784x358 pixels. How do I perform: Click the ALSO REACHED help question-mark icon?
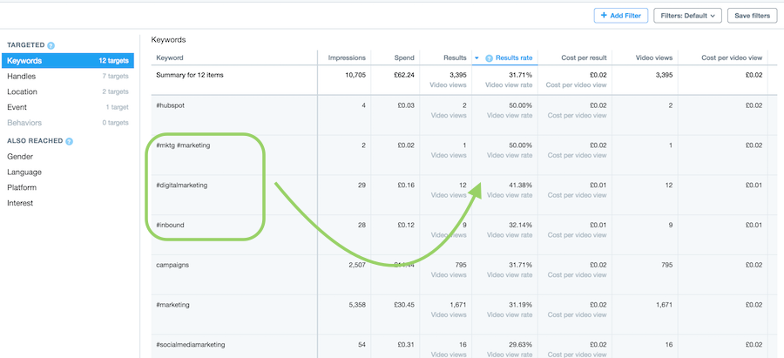tap(70, 141)
